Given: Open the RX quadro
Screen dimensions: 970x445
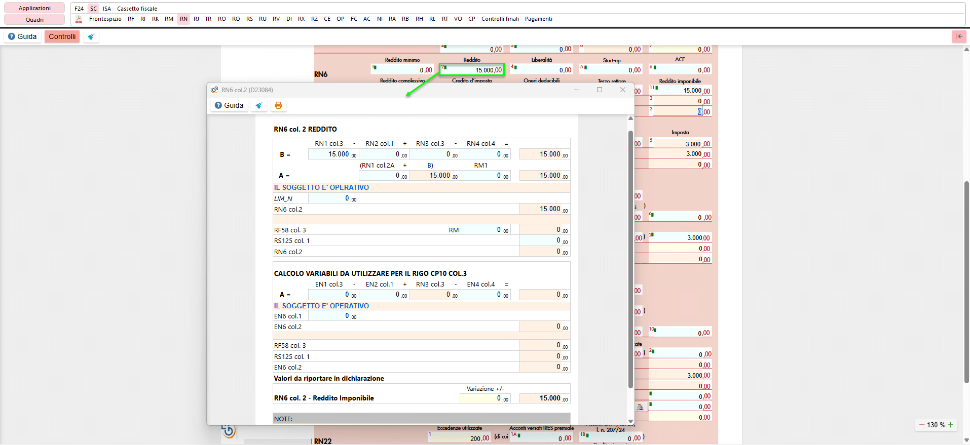Looking at the screenshot, I should coord(301,19).
